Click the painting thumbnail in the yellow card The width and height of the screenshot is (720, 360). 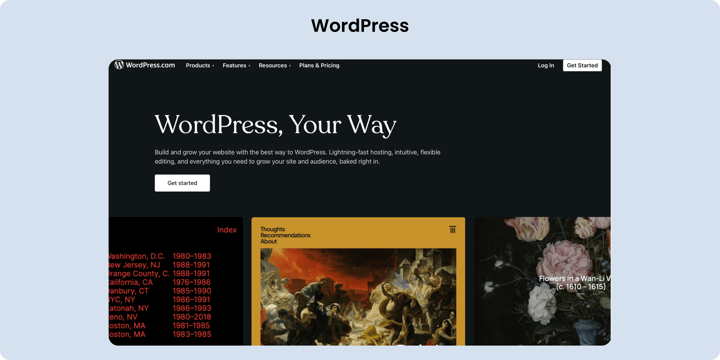point(358,297)
